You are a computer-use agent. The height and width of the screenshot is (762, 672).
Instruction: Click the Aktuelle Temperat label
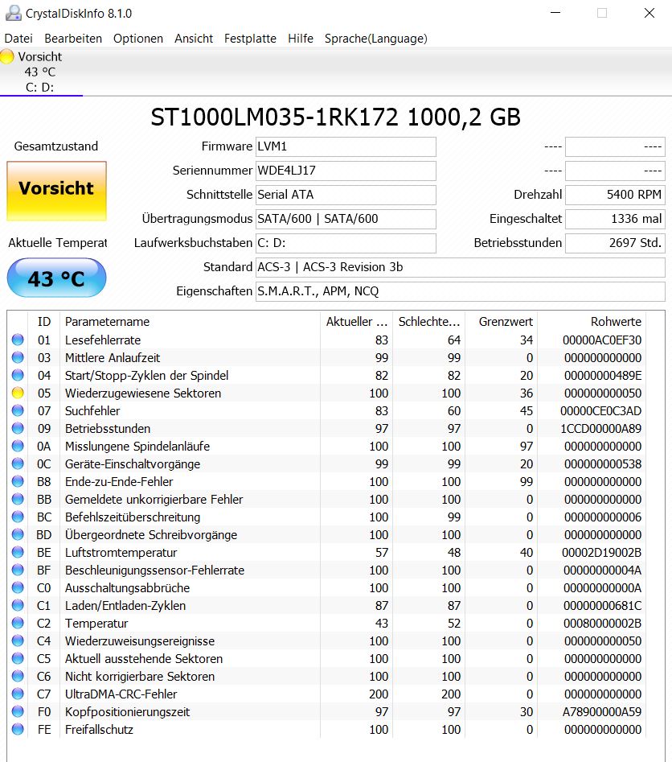(58, 243)
